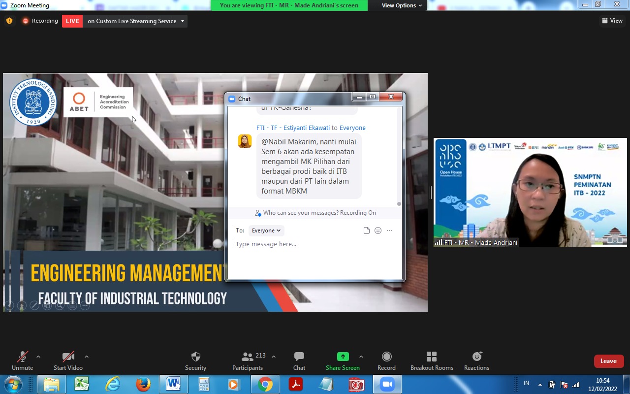
Task: Click the encryption shield icon at top left
Action: [9, 21]
